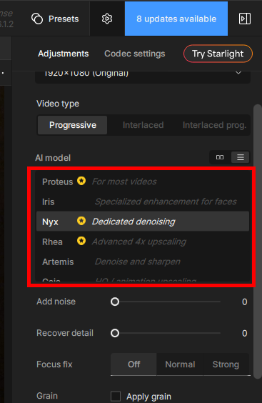262x403 pixels.
Task: Toggle the side panel layout icon
Action: coord(245,19)
